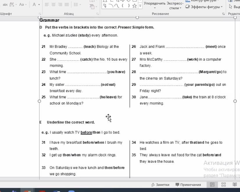Click the italic word "studies" in the example
The image size is (240, 192).
(x=71, y=35)
